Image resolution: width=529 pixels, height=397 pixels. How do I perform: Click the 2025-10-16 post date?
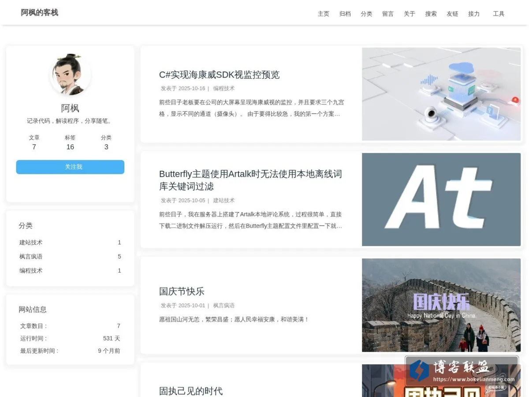[192, 88]
